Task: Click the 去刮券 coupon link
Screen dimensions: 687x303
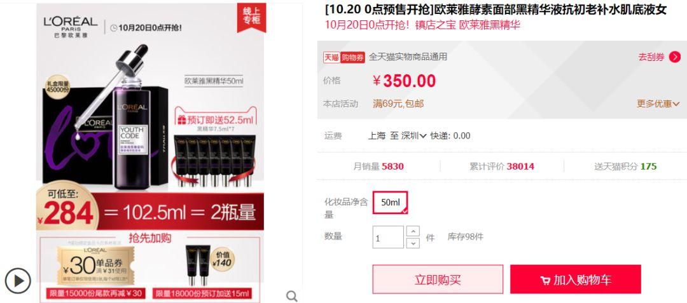Action: coord(651,57)
